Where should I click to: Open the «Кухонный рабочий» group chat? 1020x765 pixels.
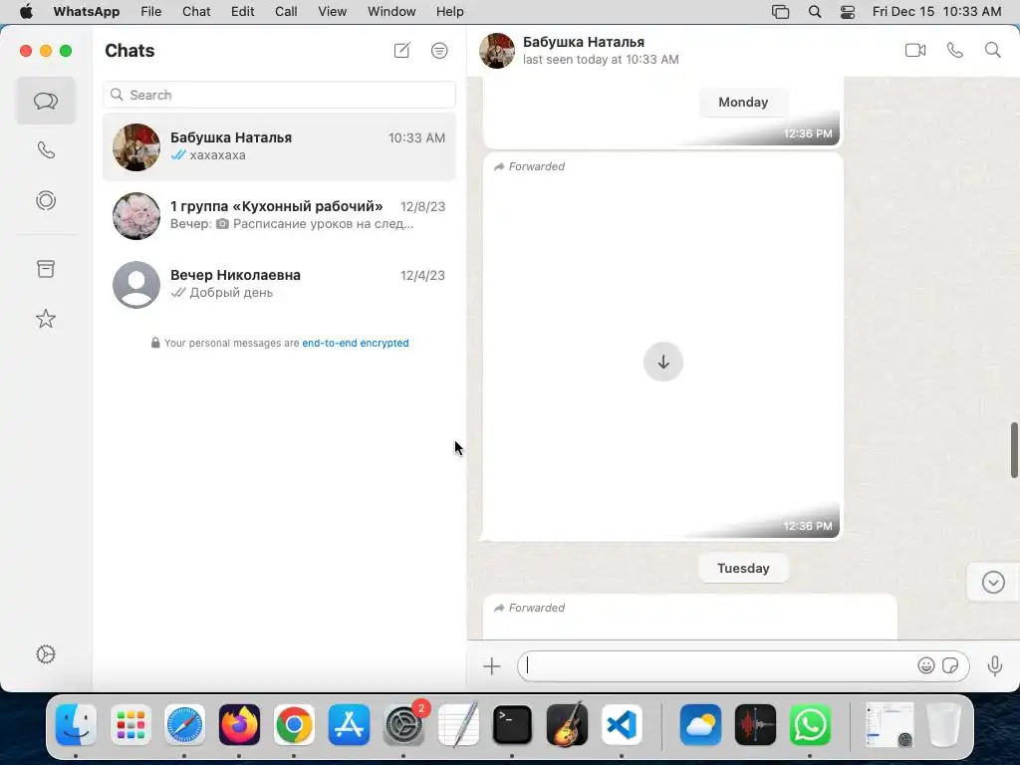pos(279,215)
